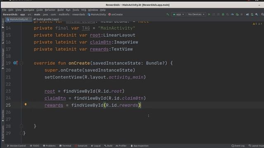Click the rewardads breadcrumb segment
264x148 pixels.
click(x=79, y=15)
